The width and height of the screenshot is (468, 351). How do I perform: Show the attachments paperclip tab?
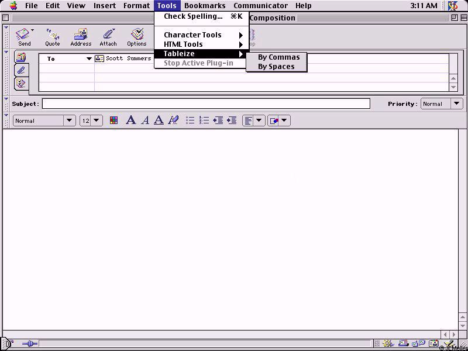[21, 70]
